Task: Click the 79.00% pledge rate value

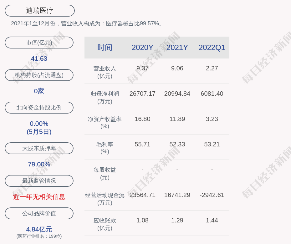Action: point(39,164)
